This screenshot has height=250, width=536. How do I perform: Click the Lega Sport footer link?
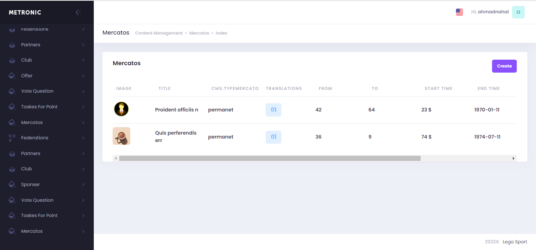[x=515, y=242]
